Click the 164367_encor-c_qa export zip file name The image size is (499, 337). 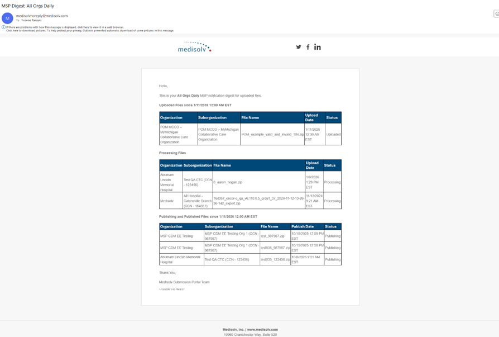click(258, 201)
